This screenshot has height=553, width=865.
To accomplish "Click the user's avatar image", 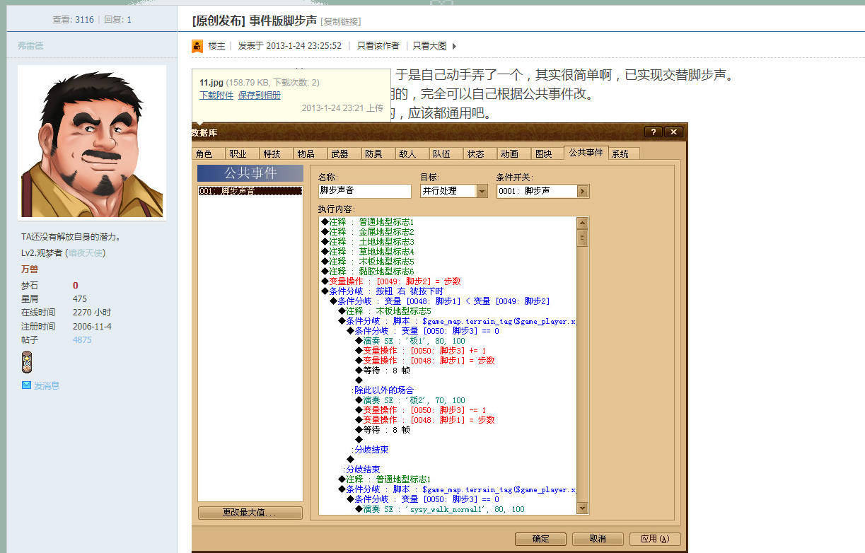I will point(92,142).
